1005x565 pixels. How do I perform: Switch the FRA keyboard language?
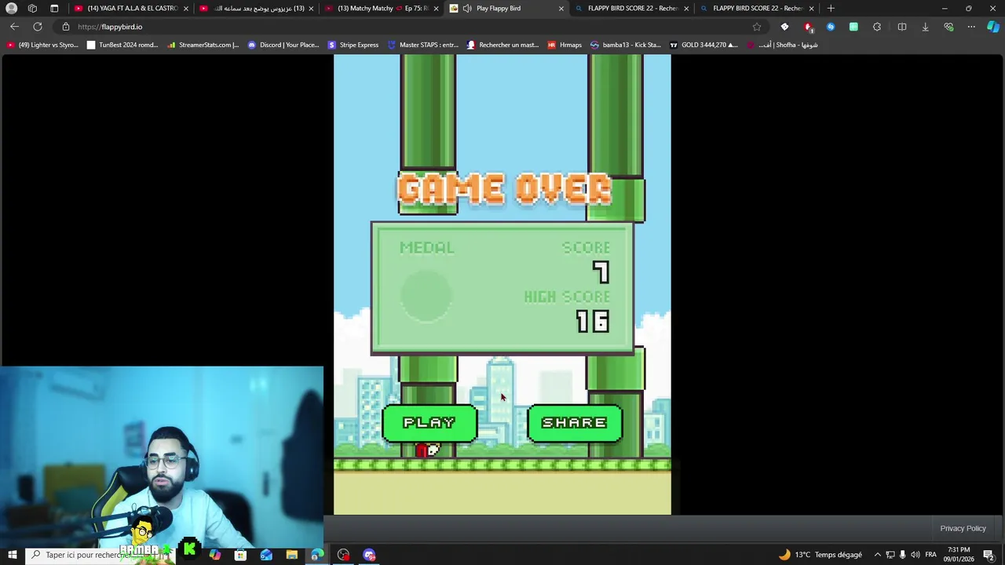coord(930,555)
